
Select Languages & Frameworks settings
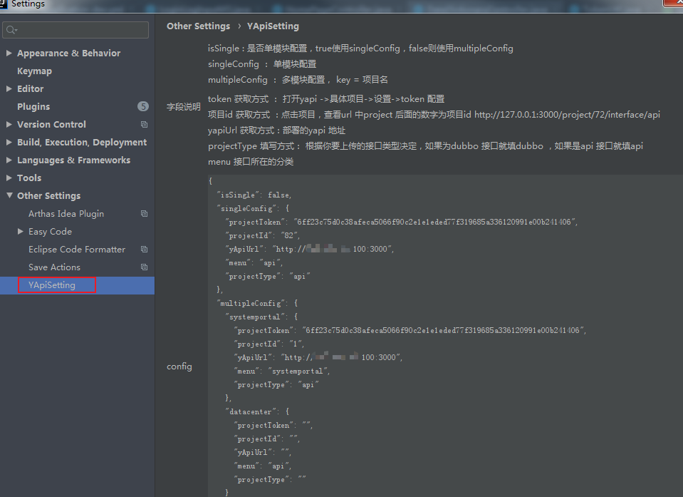[73, 160]
